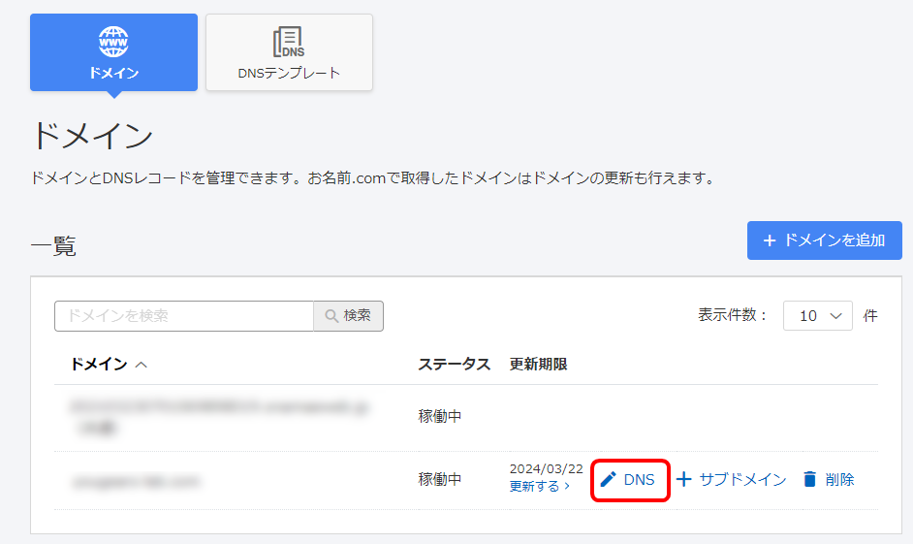Click the 2024/03/22 renewal date
The image size is (913, 544).
tap(547, 469)
